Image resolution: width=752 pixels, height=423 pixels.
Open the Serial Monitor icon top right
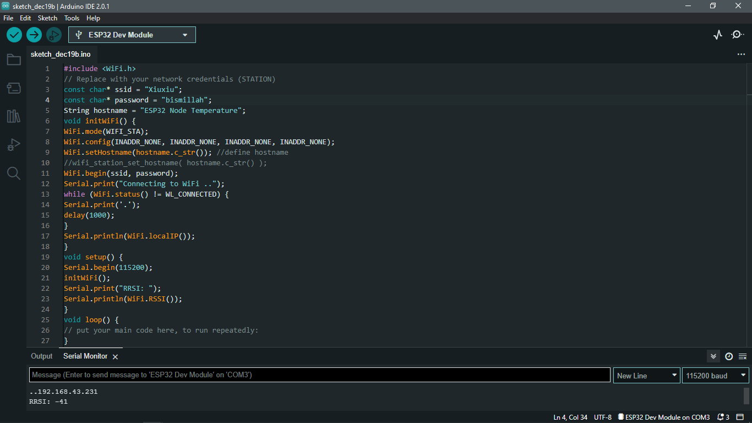(x=737, y=34)
